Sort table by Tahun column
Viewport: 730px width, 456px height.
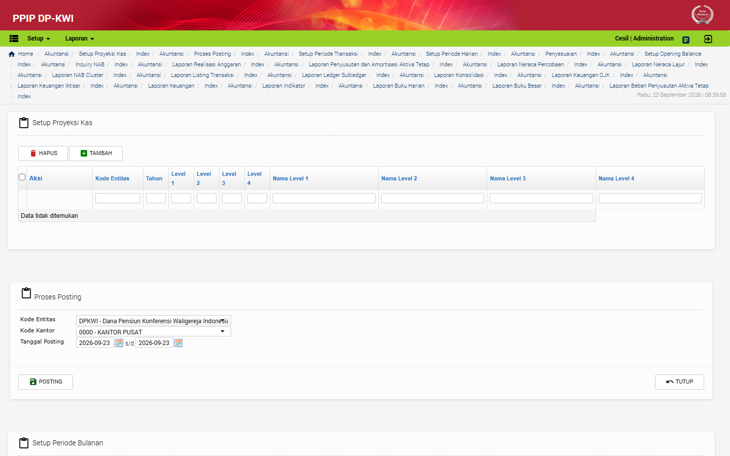(x=154, y=178)
